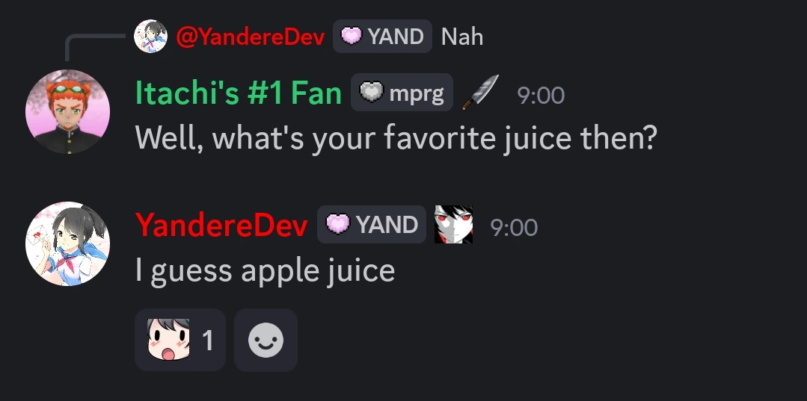Click the small reply-preview avatar of YandereDev
This screenshot has height=401, width=807.
pyautogui.click(x=150, y=37)
